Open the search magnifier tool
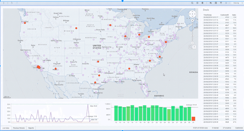The width and height of the screenshot is (244, 131). 192,3
